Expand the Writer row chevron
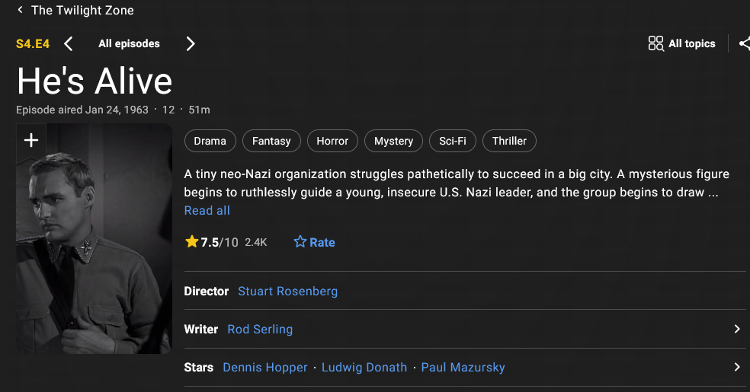This screenshot has height=392, width=750. [736, 329]
